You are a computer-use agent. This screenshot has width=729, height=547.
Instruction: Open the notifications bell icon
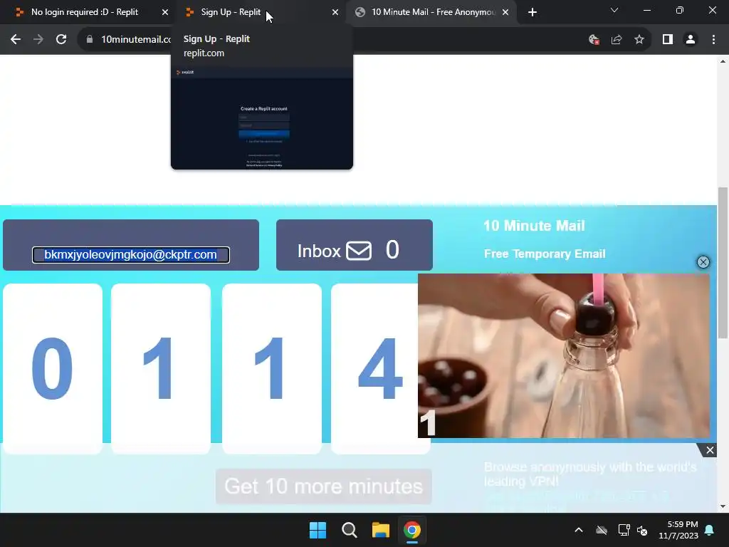[x=710, y=530]
